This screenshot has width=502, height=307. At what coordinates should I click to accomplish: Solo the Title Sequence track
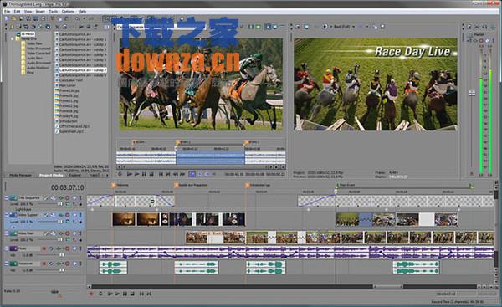pyautogui.click(x=80, y=198)
